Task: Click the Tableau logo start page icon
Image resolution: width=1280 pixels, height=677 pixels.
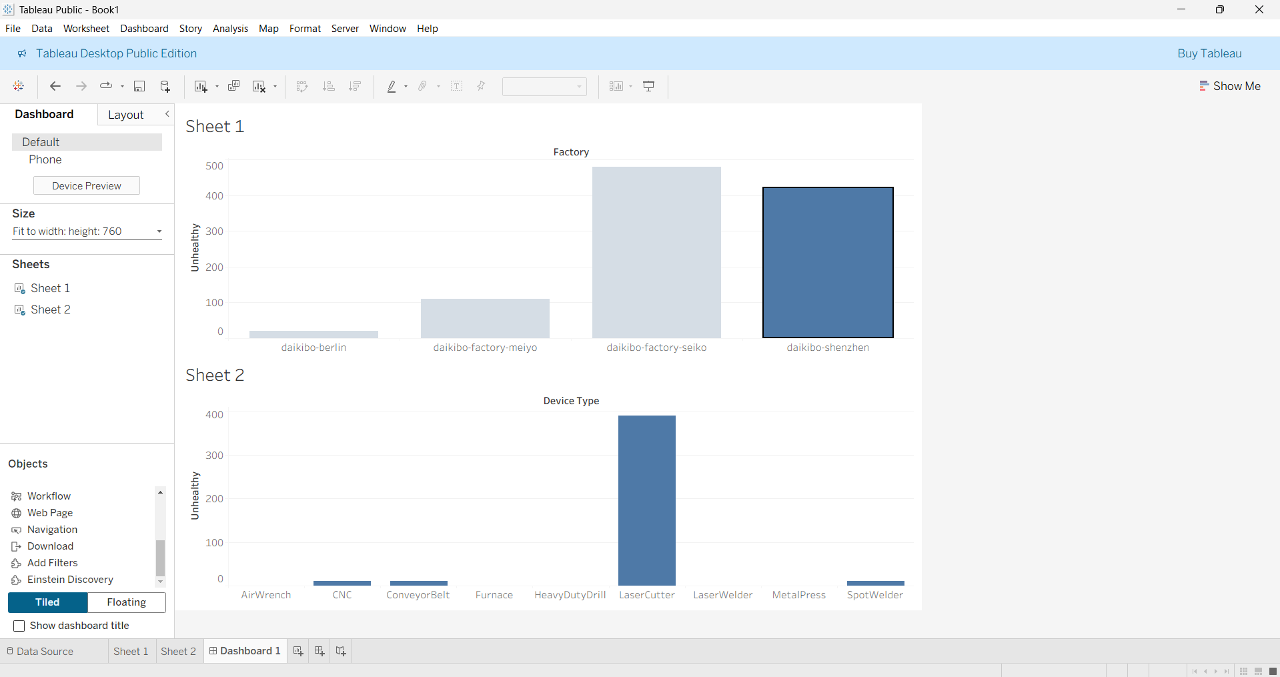Action: point(19,86)
